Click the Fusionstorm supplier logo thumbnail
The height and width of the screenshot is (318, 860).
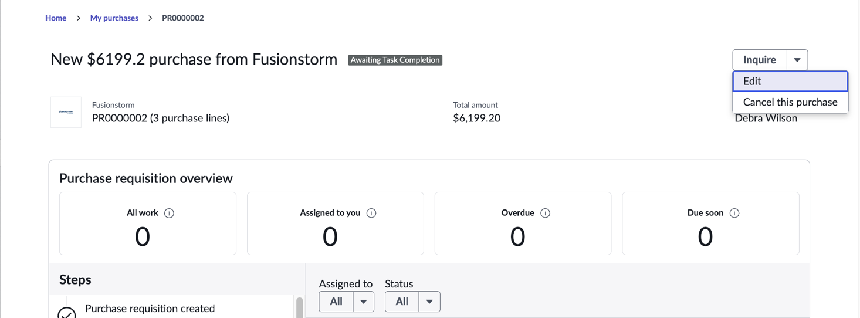tap(66, 112)
